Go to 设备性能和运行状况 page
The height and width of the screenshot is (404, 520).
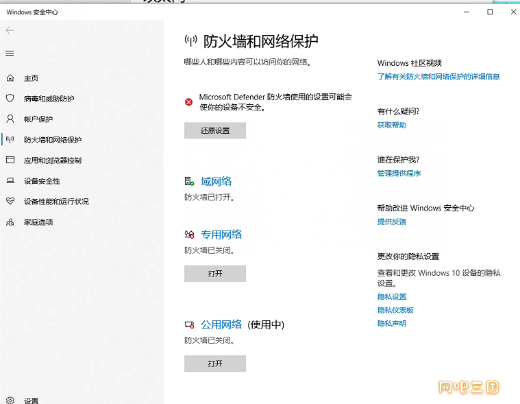pyautogui.click(x=56, y=202)
